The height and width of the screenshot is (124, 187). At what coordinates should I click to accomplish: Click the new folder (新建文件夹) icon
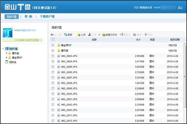click(x=104, y=35)
